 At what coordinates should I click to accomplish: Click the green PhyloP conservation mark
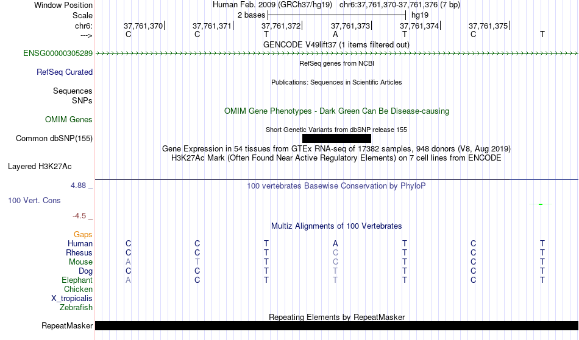tap(541, 204)
